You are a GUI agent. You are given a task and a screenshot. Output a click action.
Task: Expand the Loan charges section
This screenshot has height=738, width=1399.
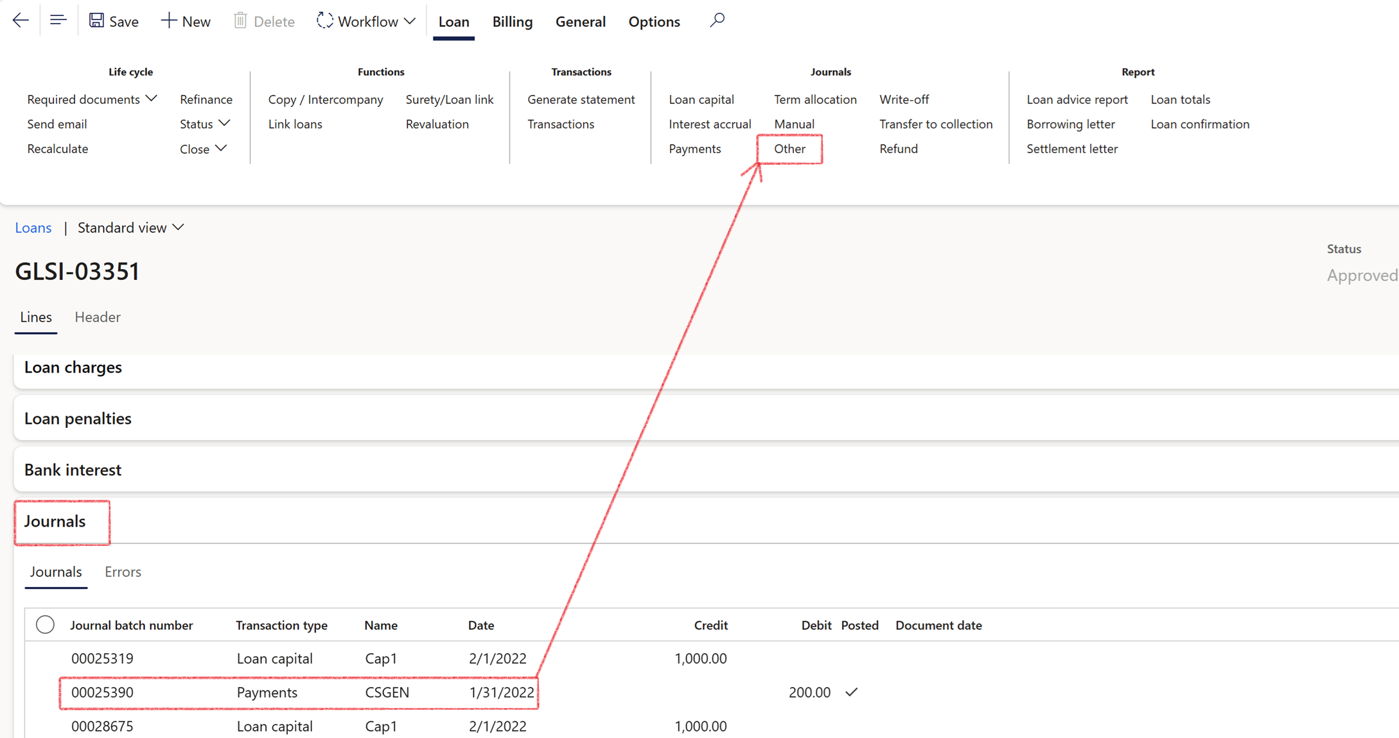tap(73, 367)
